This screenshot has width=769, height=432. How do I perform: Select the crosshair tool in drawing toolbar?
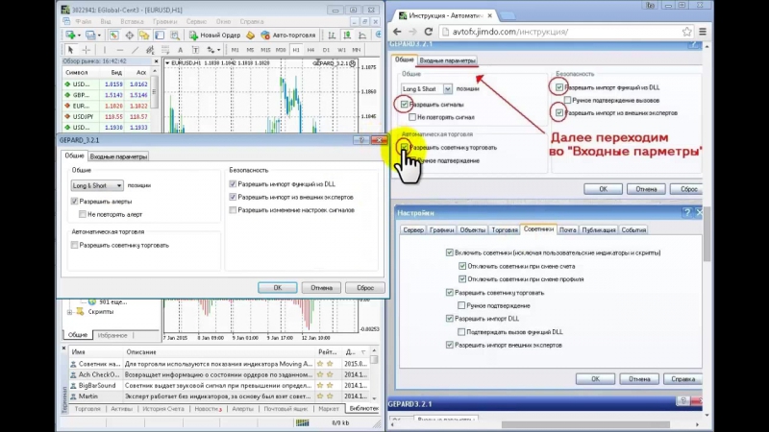(x=87, y=49)
